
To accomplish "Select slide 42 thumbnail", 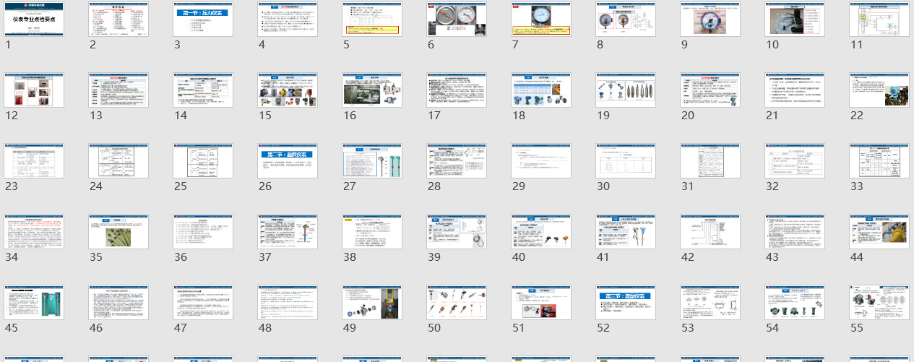I will click(x=710, y=232).
